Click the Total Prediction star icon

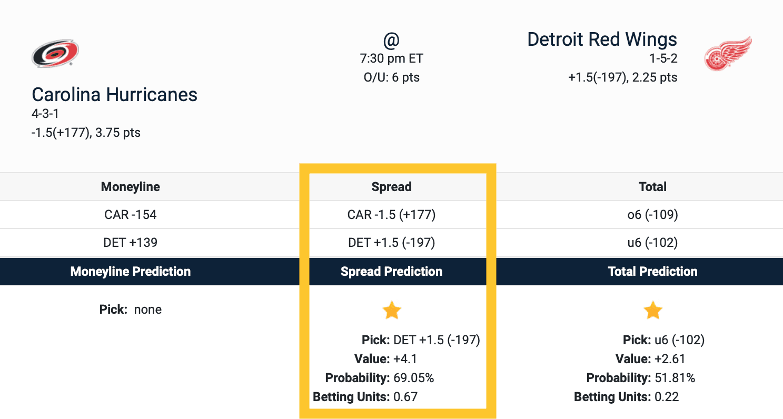point(652,311)
